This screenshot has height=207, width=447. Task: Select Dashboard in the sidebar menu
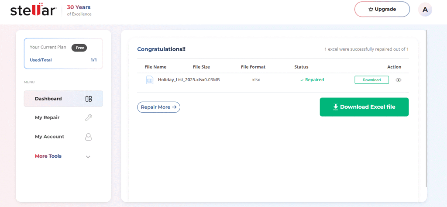pos(63,99)
